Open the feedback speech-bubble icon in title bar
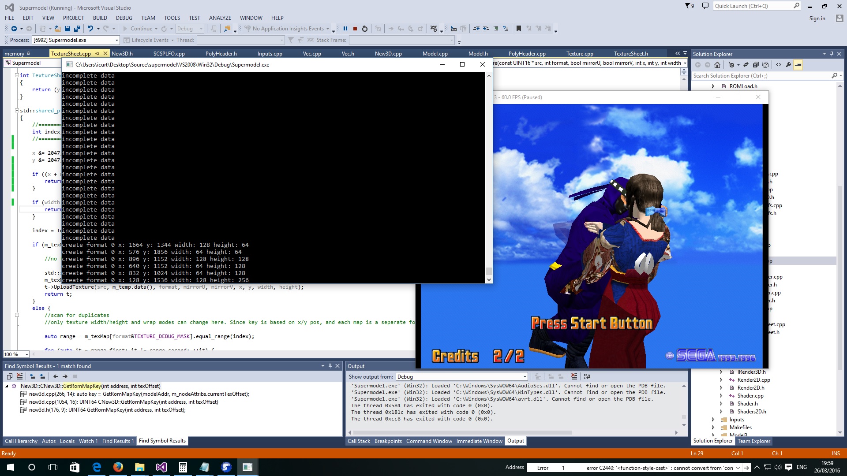This screenshot has height=476, width=847. click(705, 6)
